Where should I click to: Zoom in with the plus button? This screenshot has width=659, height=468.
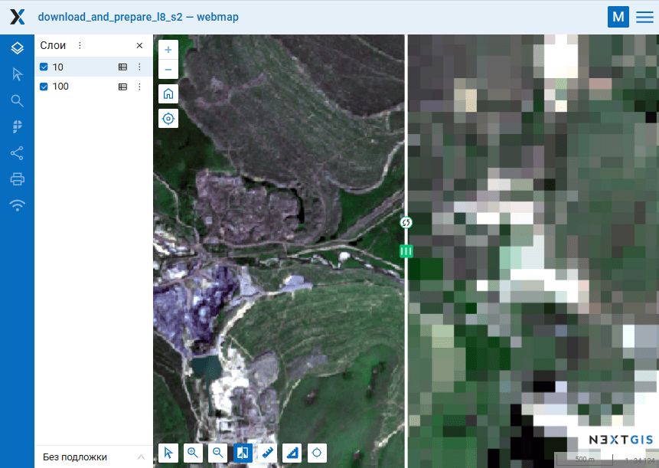(168, 50)
